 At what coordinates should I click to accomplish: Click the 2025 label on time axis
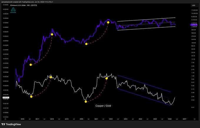pyautogui.click(x=155, y=119)
